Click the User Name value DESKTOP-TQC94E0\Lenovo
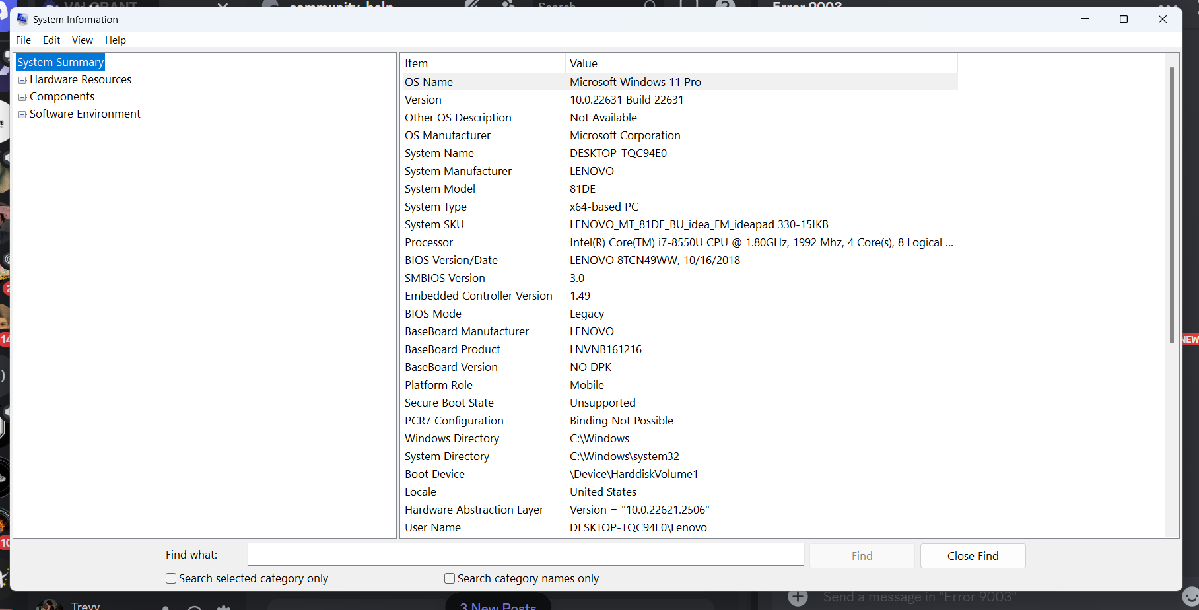The width and height of the screenshot is (1199, 610). click(638, 527)
